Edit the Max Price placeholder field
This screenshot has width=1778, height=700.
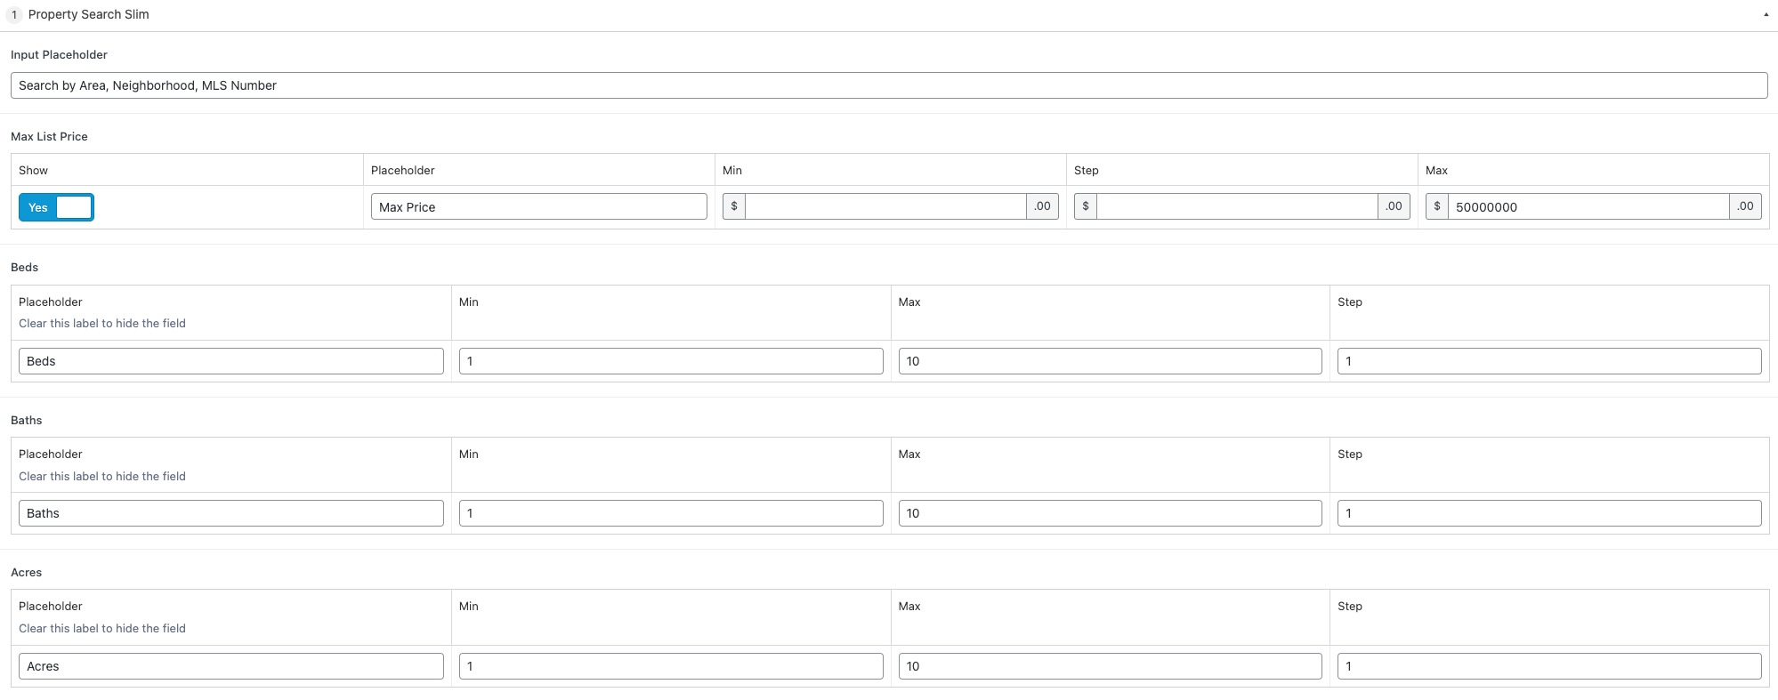539,207
